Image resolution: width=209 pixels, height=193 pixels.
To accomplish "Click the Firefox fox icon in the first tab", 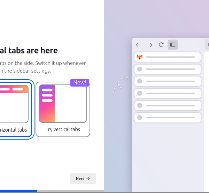I will coord(140,57).
